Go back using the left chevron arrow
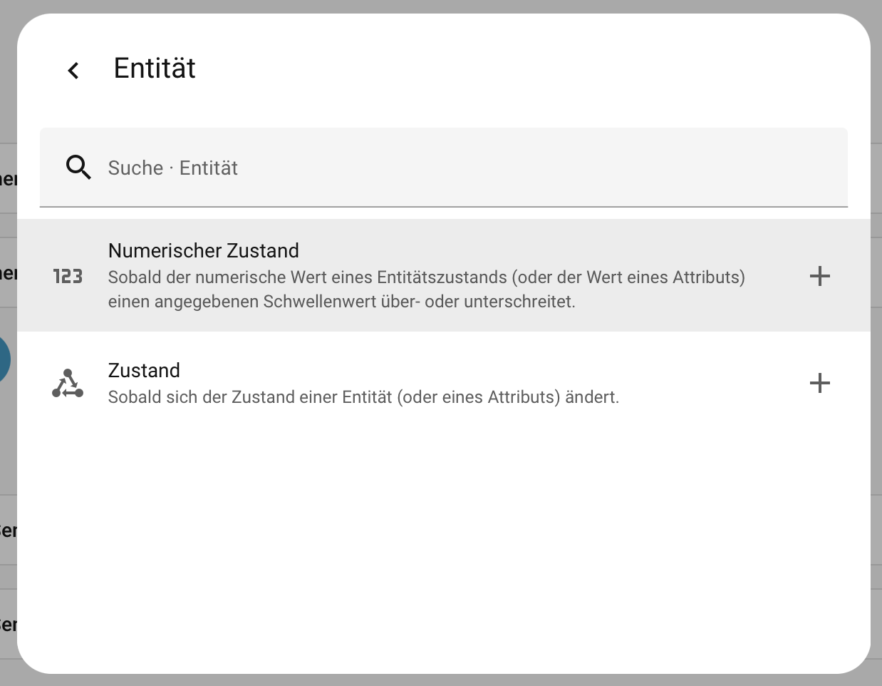This screenshot has width=882, height=686. click(73, 70)
